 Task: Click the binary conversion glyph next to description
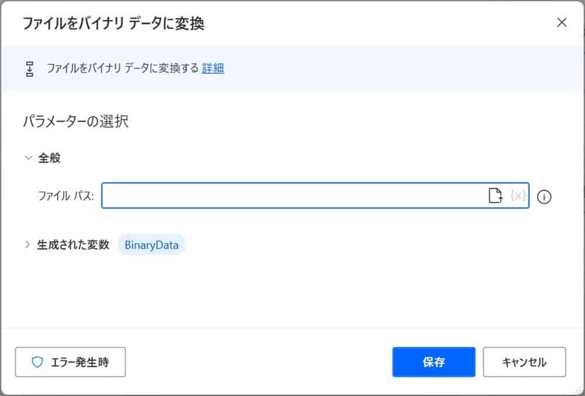point(30,68)
